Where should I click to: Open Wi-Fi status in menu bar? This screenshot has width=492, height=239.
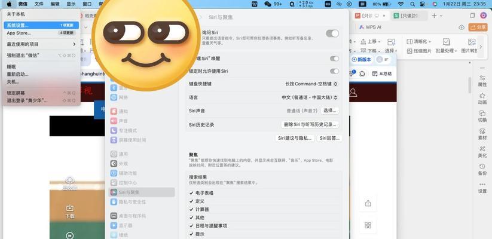click(401, 4)
